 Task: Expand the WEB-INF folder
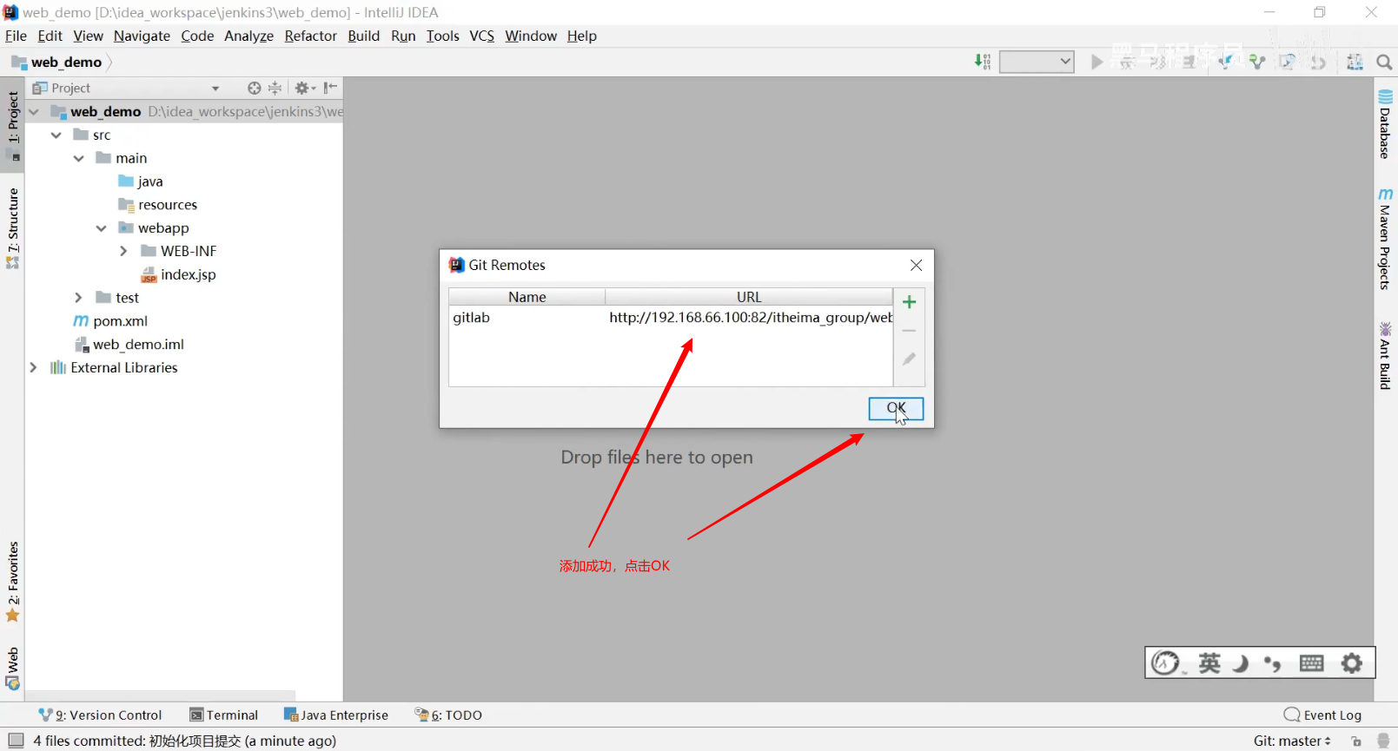pos(123,251)
